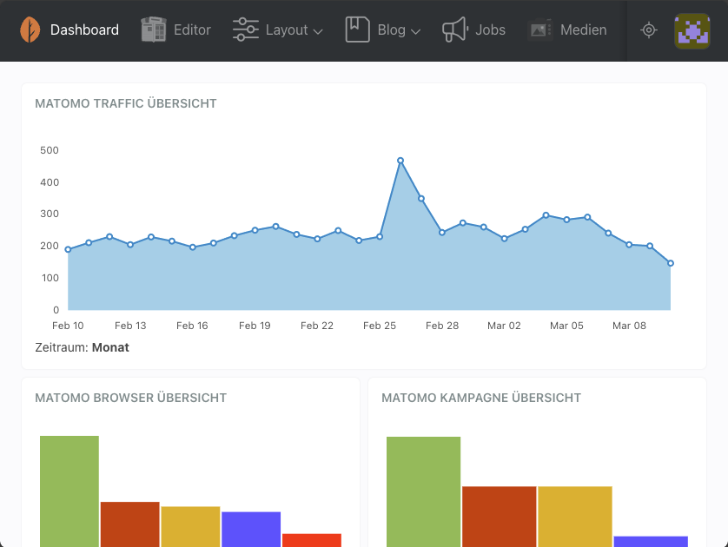Click the first data point at Feb 10
Viewport: 728px width, 547px height.
coord(69,249)
